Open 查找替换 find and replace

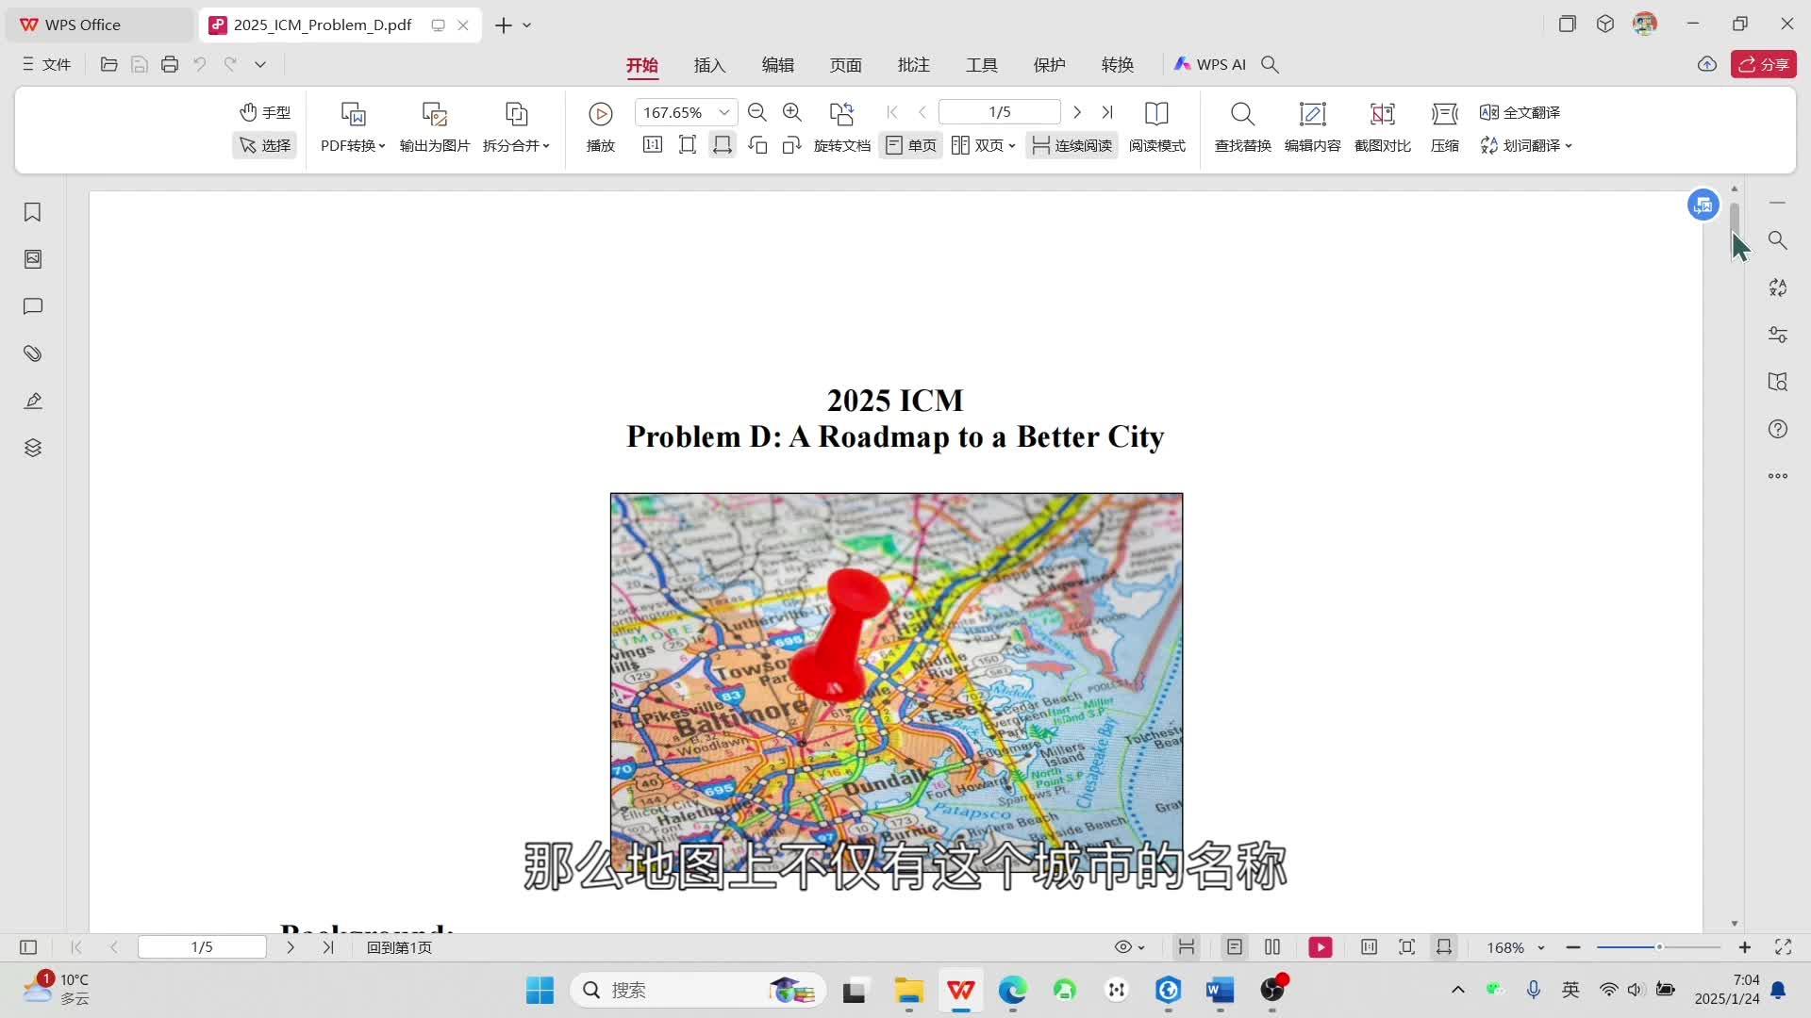coord(1241,127)
